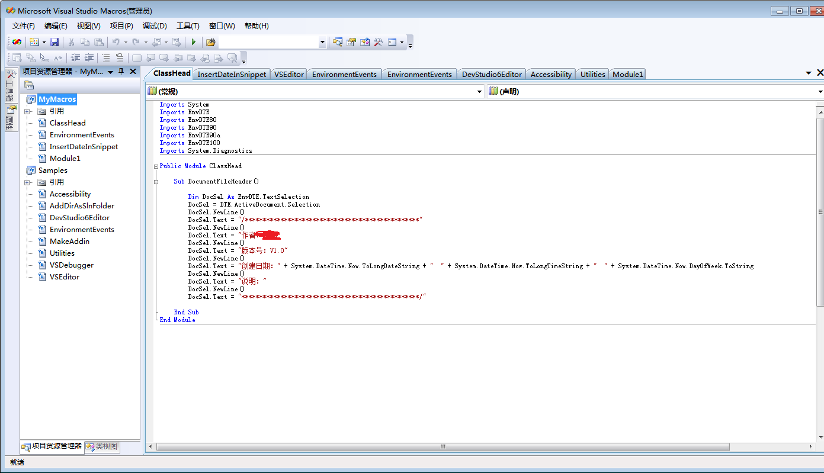The width and height of the screenshot is (824, 473).
Task: Switch to 类视图 bottom tab
Action: click(102, 447)
